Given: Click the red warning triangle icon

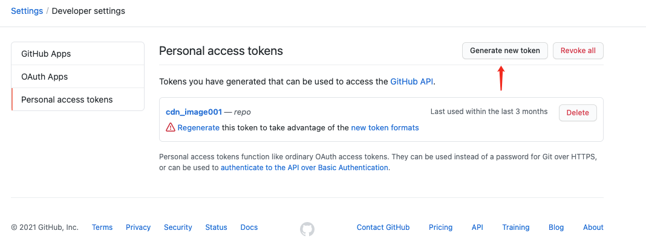Looking at the screenshot, I should [171, 128].
